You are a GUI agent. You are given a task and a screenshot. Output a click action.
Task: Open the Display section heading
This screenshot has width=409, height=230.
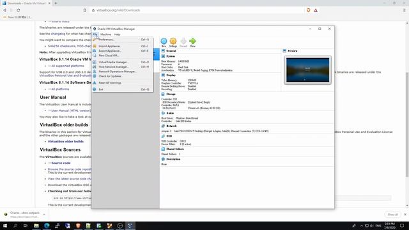pyautogui.click(x=171, y=75)
